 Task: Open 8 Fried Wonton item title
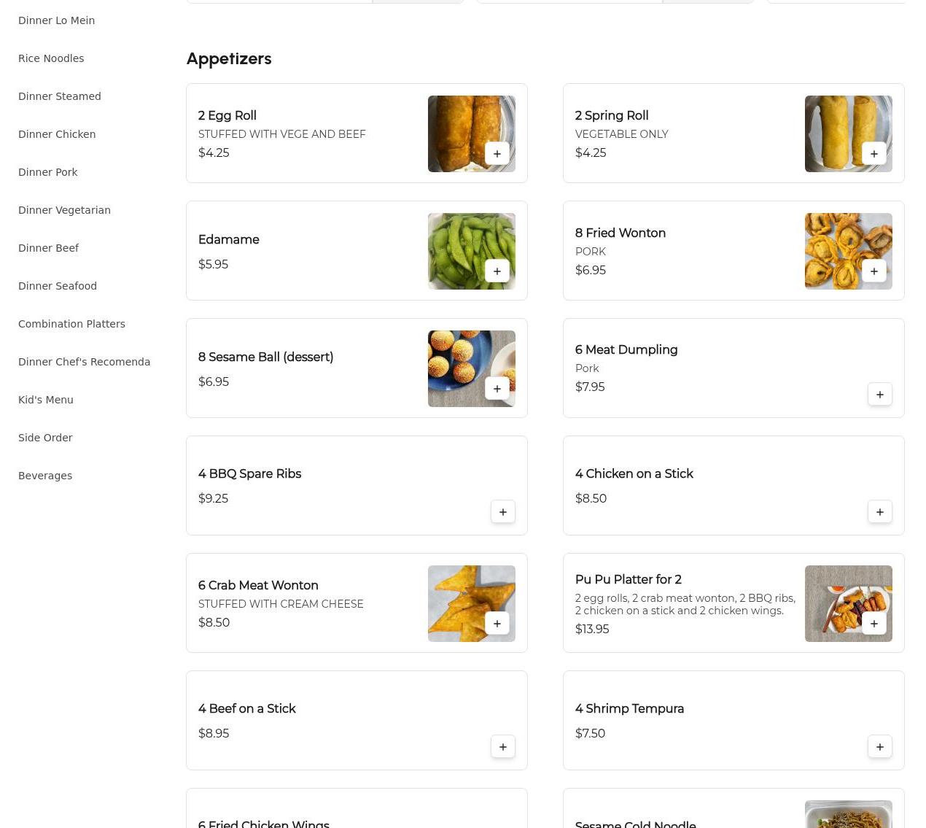[x=620, y=233]
